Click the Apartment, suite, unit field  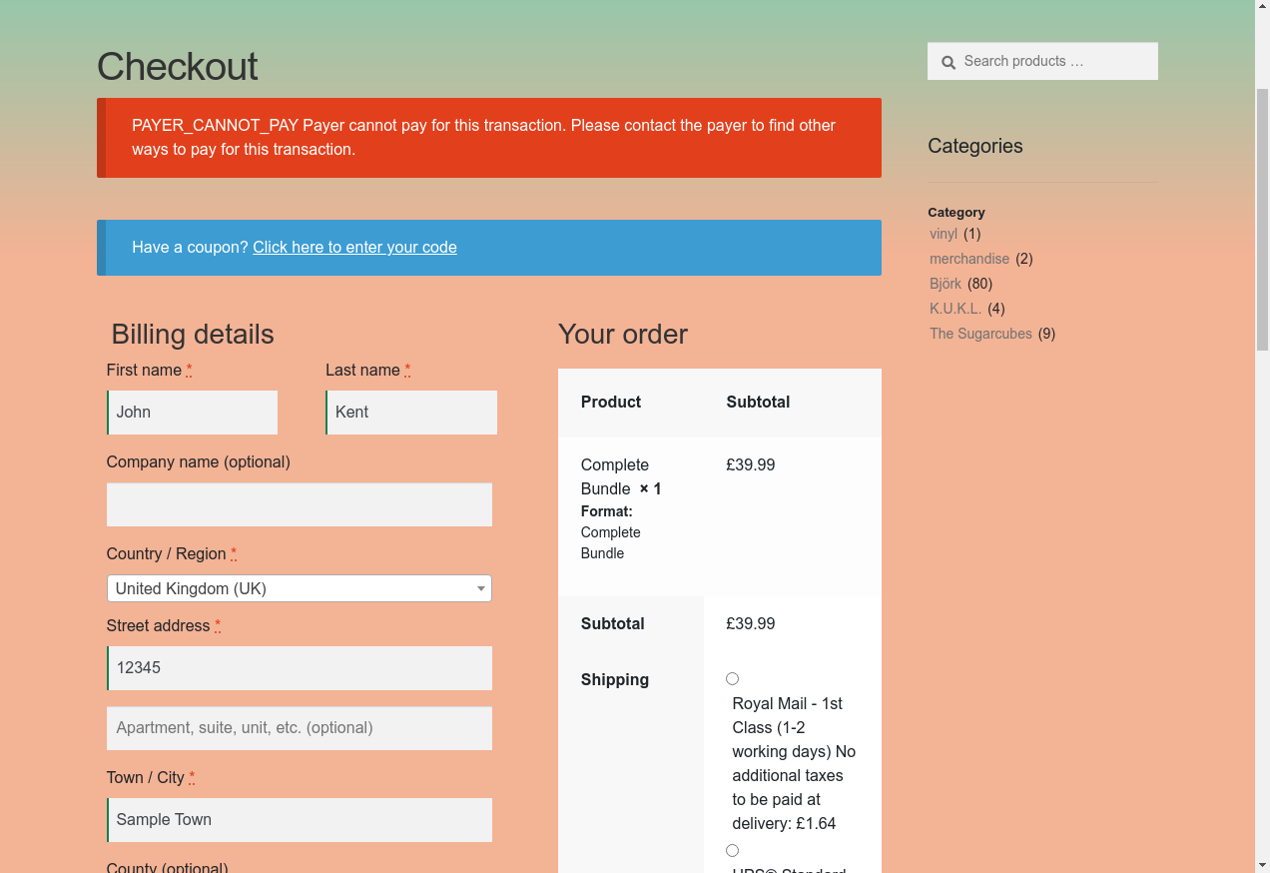point(300,728)
